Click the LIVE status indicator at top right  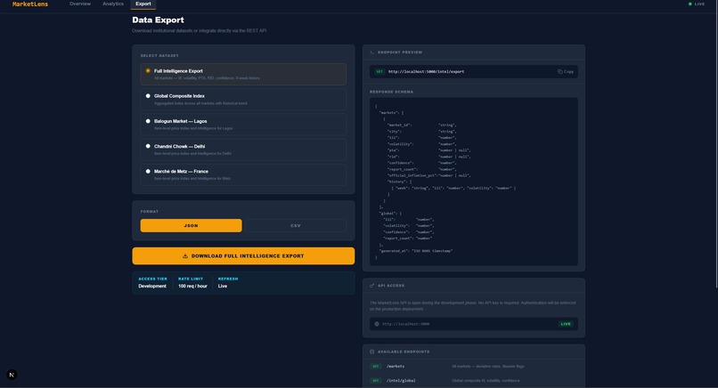697,4
